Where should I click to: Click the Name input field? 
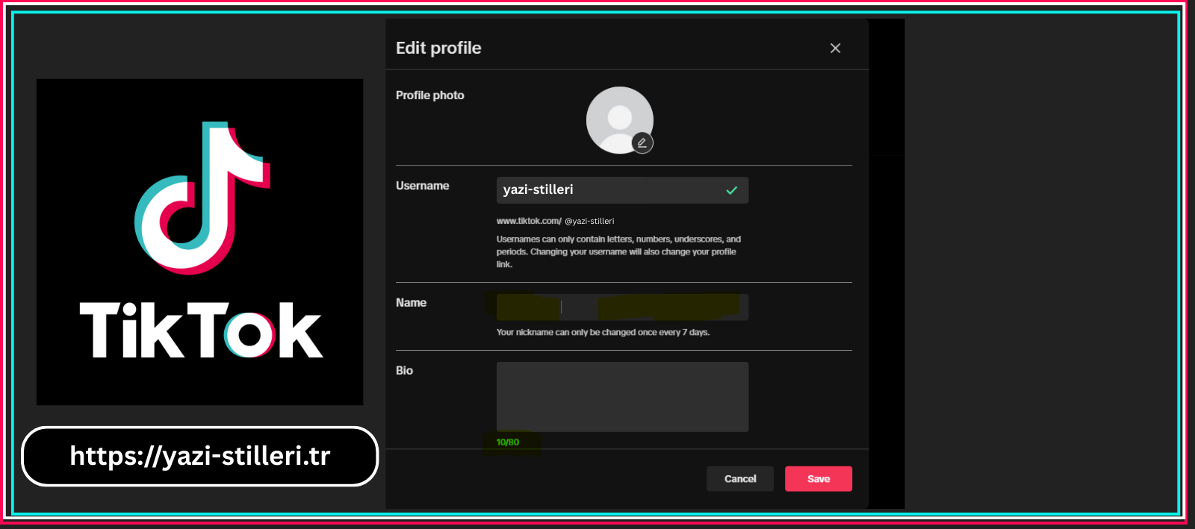point(622,307)
